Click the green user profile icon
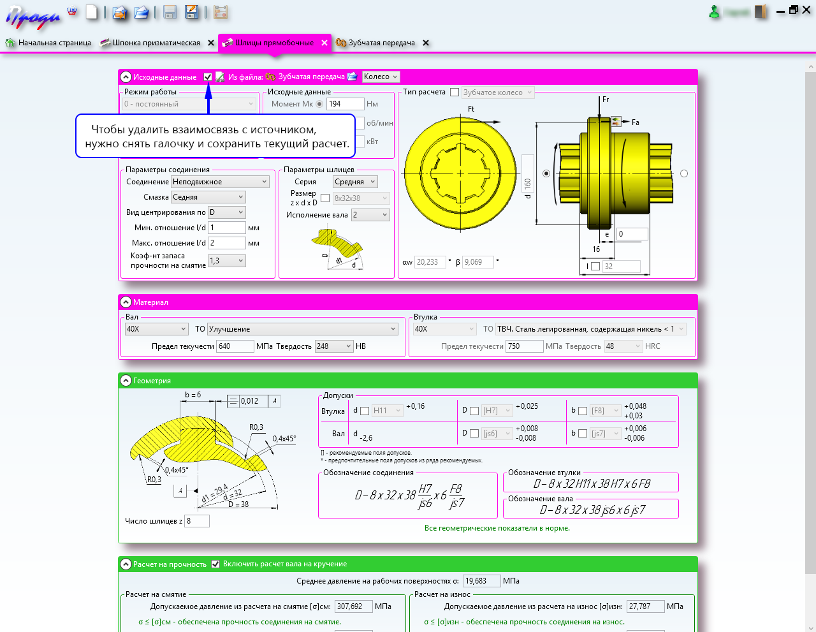Screen dimensions: 816x632 click(715, 12)
